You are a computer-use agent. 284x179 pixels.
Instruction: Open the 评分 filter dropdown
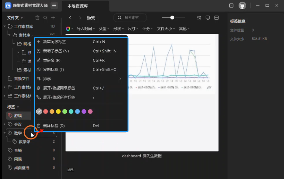148,29
